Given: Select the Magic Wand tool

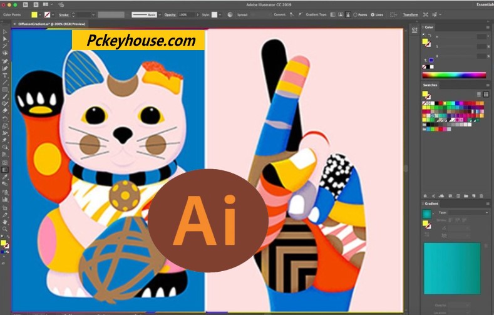Looking at the screenshot, I should pyautogui.click(x=5, y=46).
